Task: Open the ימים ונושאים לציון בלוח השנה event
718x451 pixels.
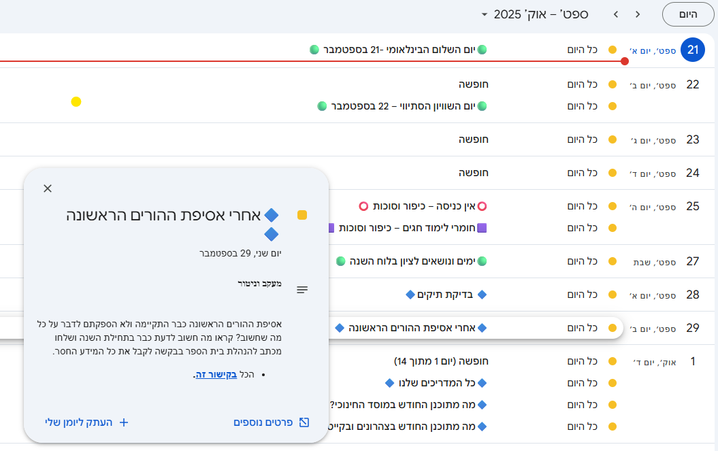Action: click(412, 261)
